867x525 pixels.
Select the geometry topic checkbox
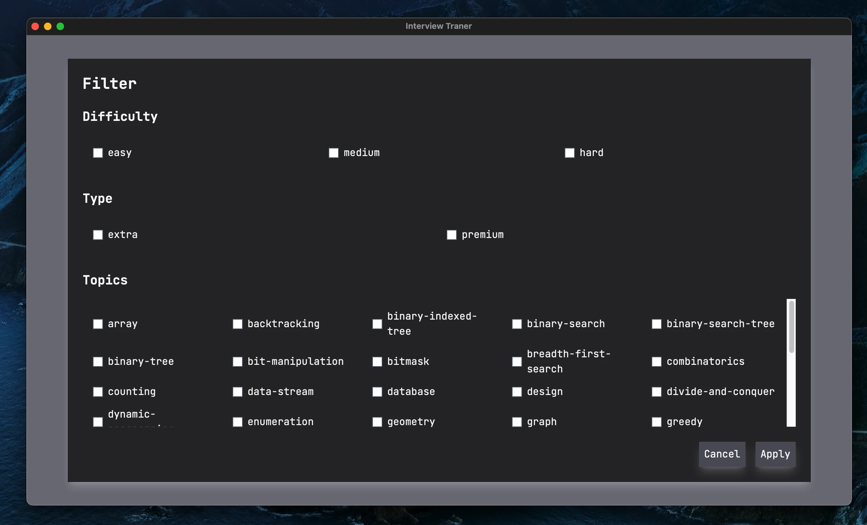click(377, 422)
